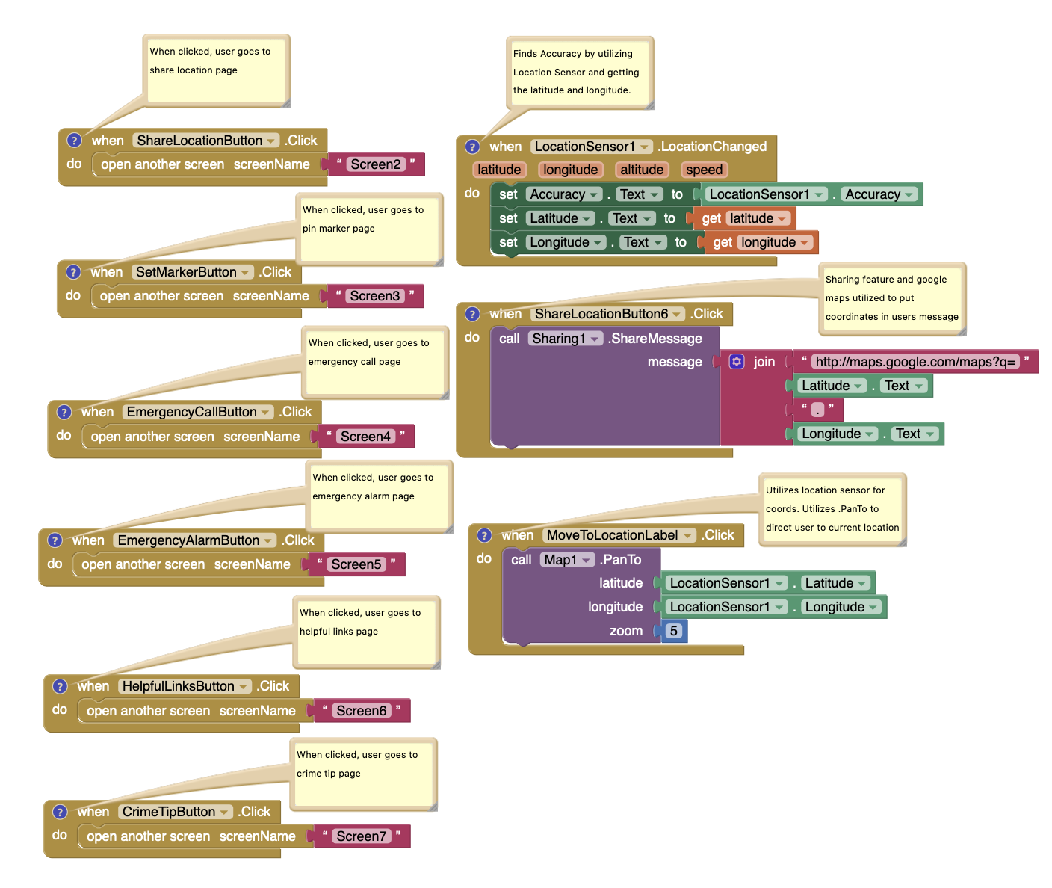Click the comment bubble about sharing feature

(891, 297)
